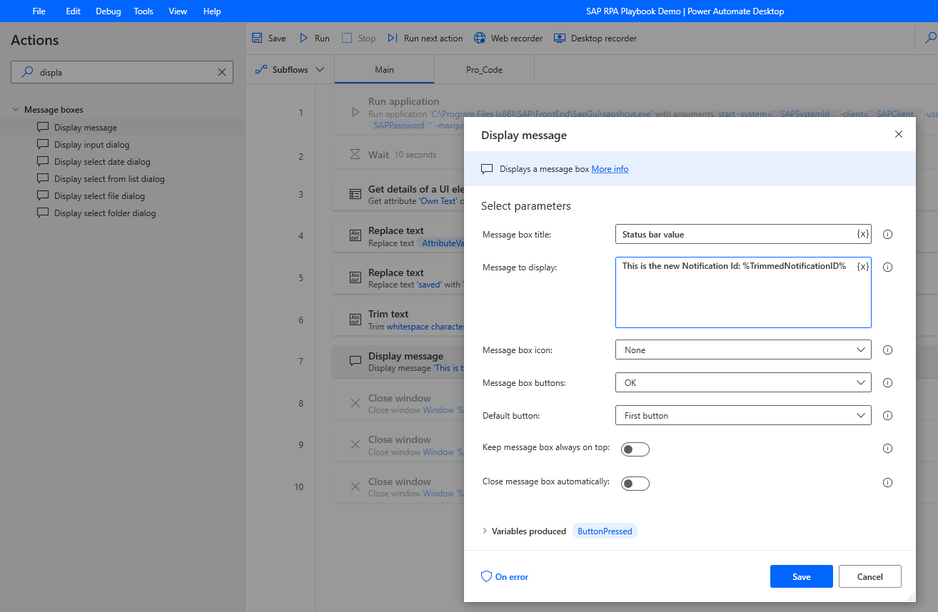Open the Web recorder
938x612 pixels.
tap(480, 38)
